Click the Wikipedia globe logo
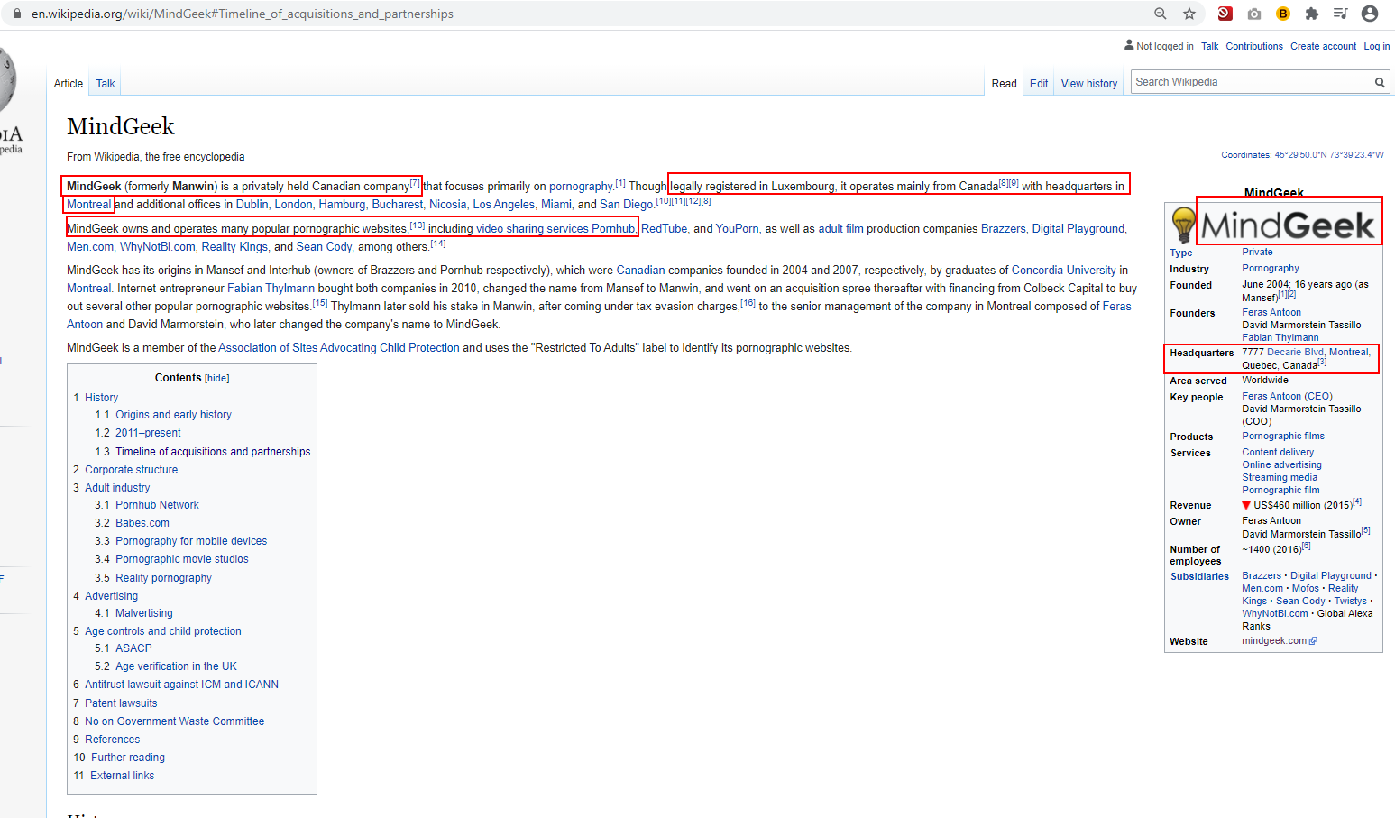This screenshot has width=1395, height=818. 7,81
